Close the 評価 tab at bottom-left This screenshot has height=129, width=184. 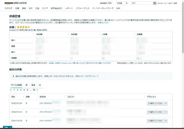(x=11, y=127)
